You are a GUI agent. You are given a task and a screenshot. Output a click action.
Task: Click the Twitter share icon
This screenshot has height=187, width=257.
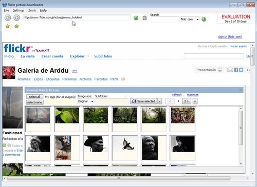pos(241,70)
